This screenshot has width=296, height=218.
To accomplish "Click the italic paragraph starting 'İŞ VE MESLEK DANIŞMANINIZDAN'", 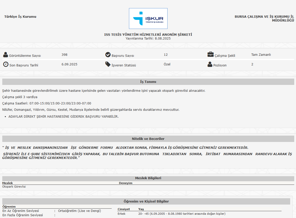I will [x=125, y=148].
